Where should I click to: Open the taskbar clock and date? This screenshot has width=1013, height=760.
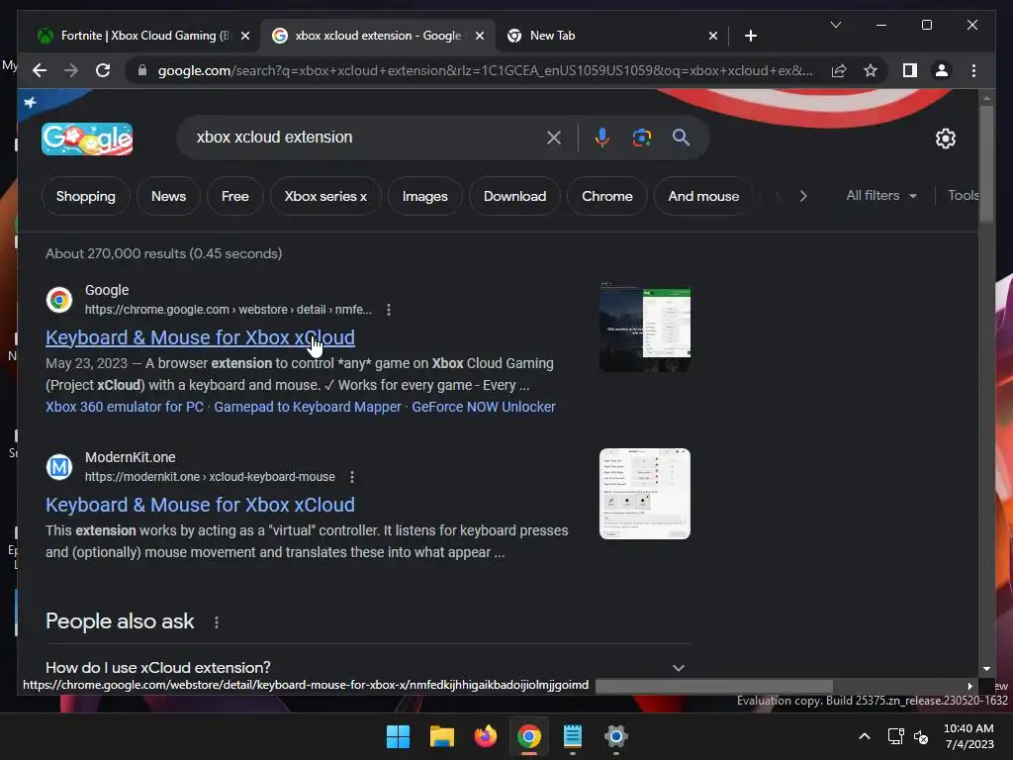click(x=968, y=736)
